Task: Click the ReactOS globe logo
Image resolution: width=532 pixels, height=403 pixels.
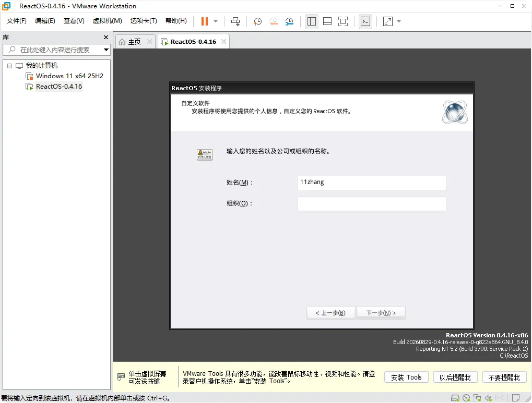Action: click(x=455, y=112)
